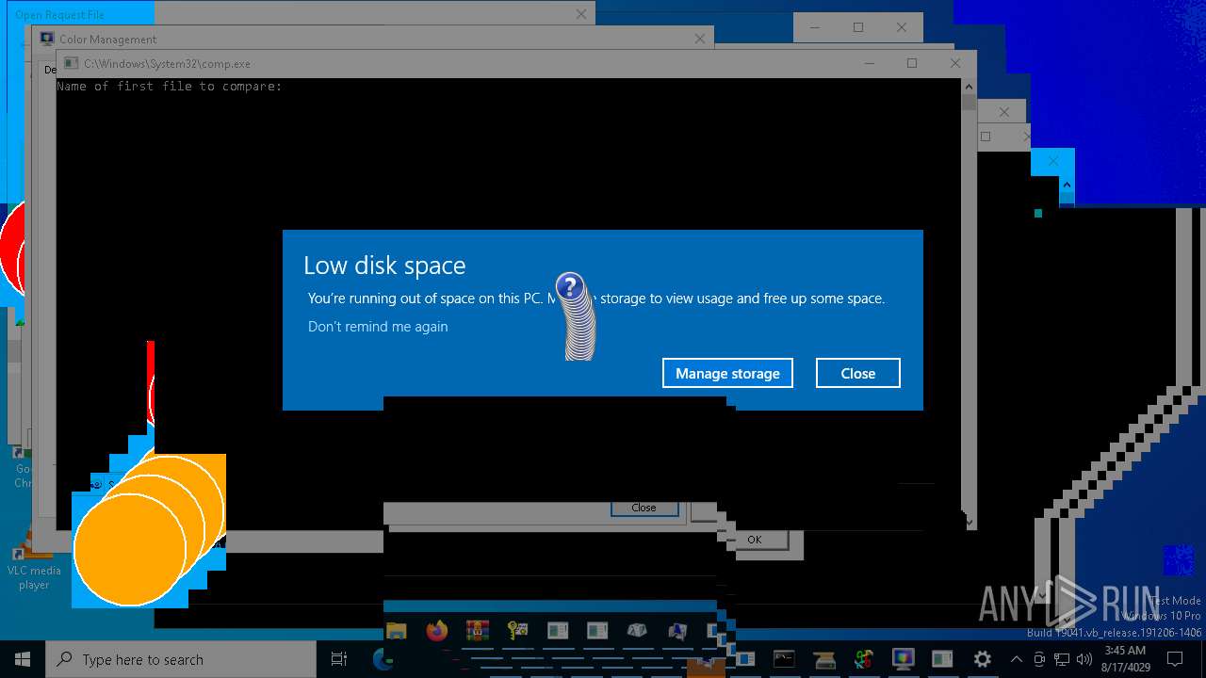Open the comp.exe window system menu icon

(x=71, y=63)
